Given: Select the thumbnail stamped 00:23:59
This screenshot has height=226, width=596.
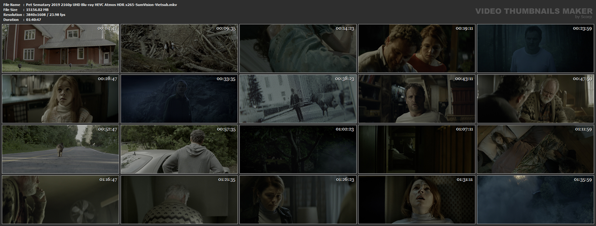Looking at the screenshot, I should pos(535,48).
